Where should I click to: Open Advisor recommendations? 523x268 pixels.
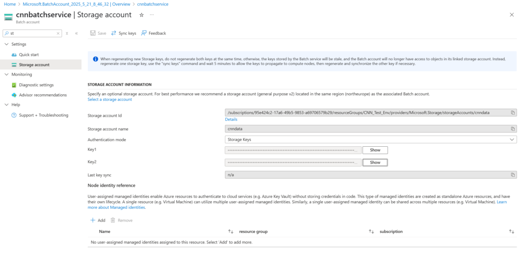(x=43, y=95)
